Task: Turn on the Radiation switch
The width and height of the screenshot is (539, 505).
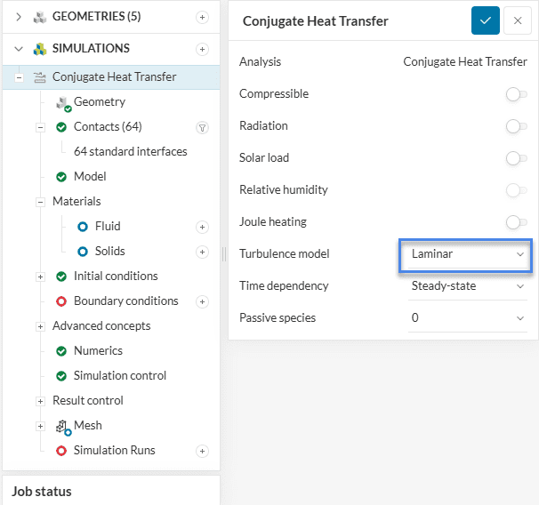Action: tap(515, 126)
